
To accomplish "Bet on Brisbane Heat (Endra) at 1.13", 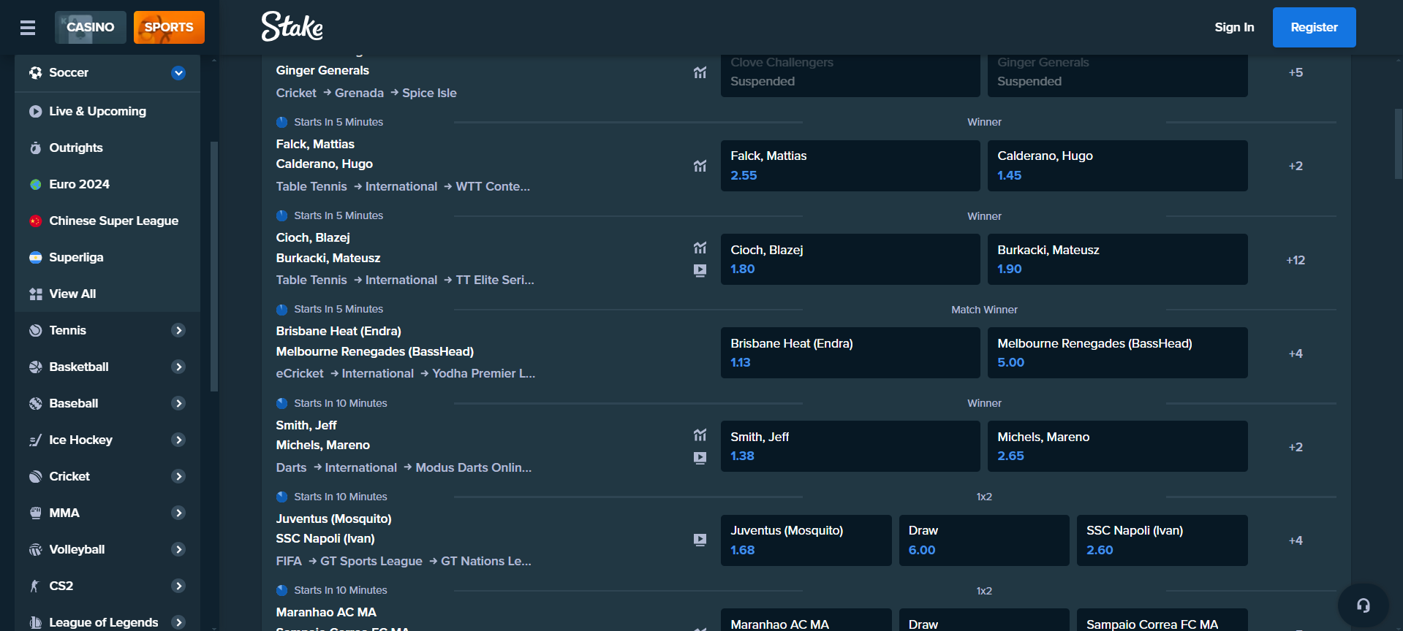I will [x=850, y=353].
